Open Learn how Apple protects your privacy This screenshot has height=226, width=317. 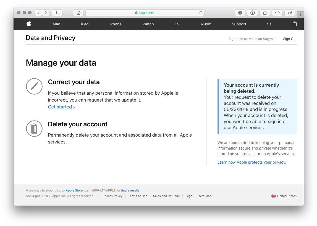click(252, 162)
